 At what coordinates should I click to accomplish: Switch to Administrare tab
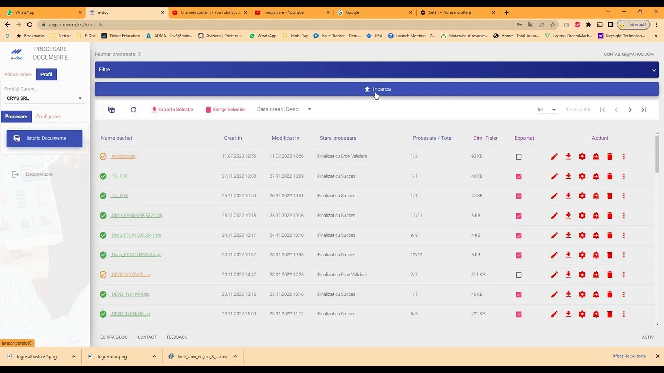click(18, 74)
